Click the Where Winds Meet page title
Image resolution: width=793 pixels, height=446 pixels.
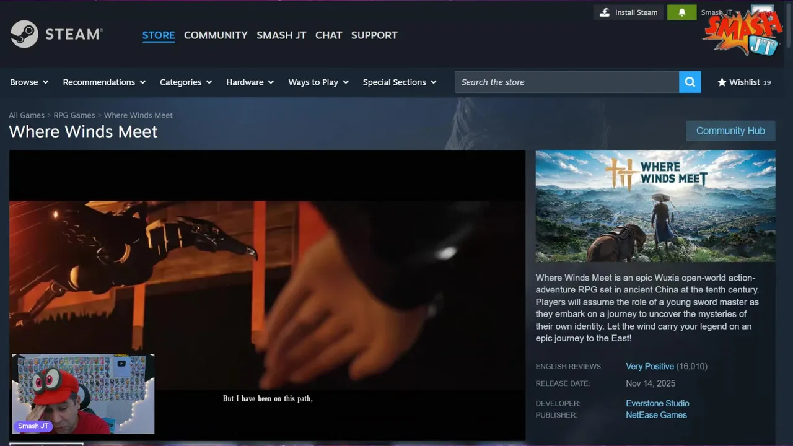pos(83,131)
